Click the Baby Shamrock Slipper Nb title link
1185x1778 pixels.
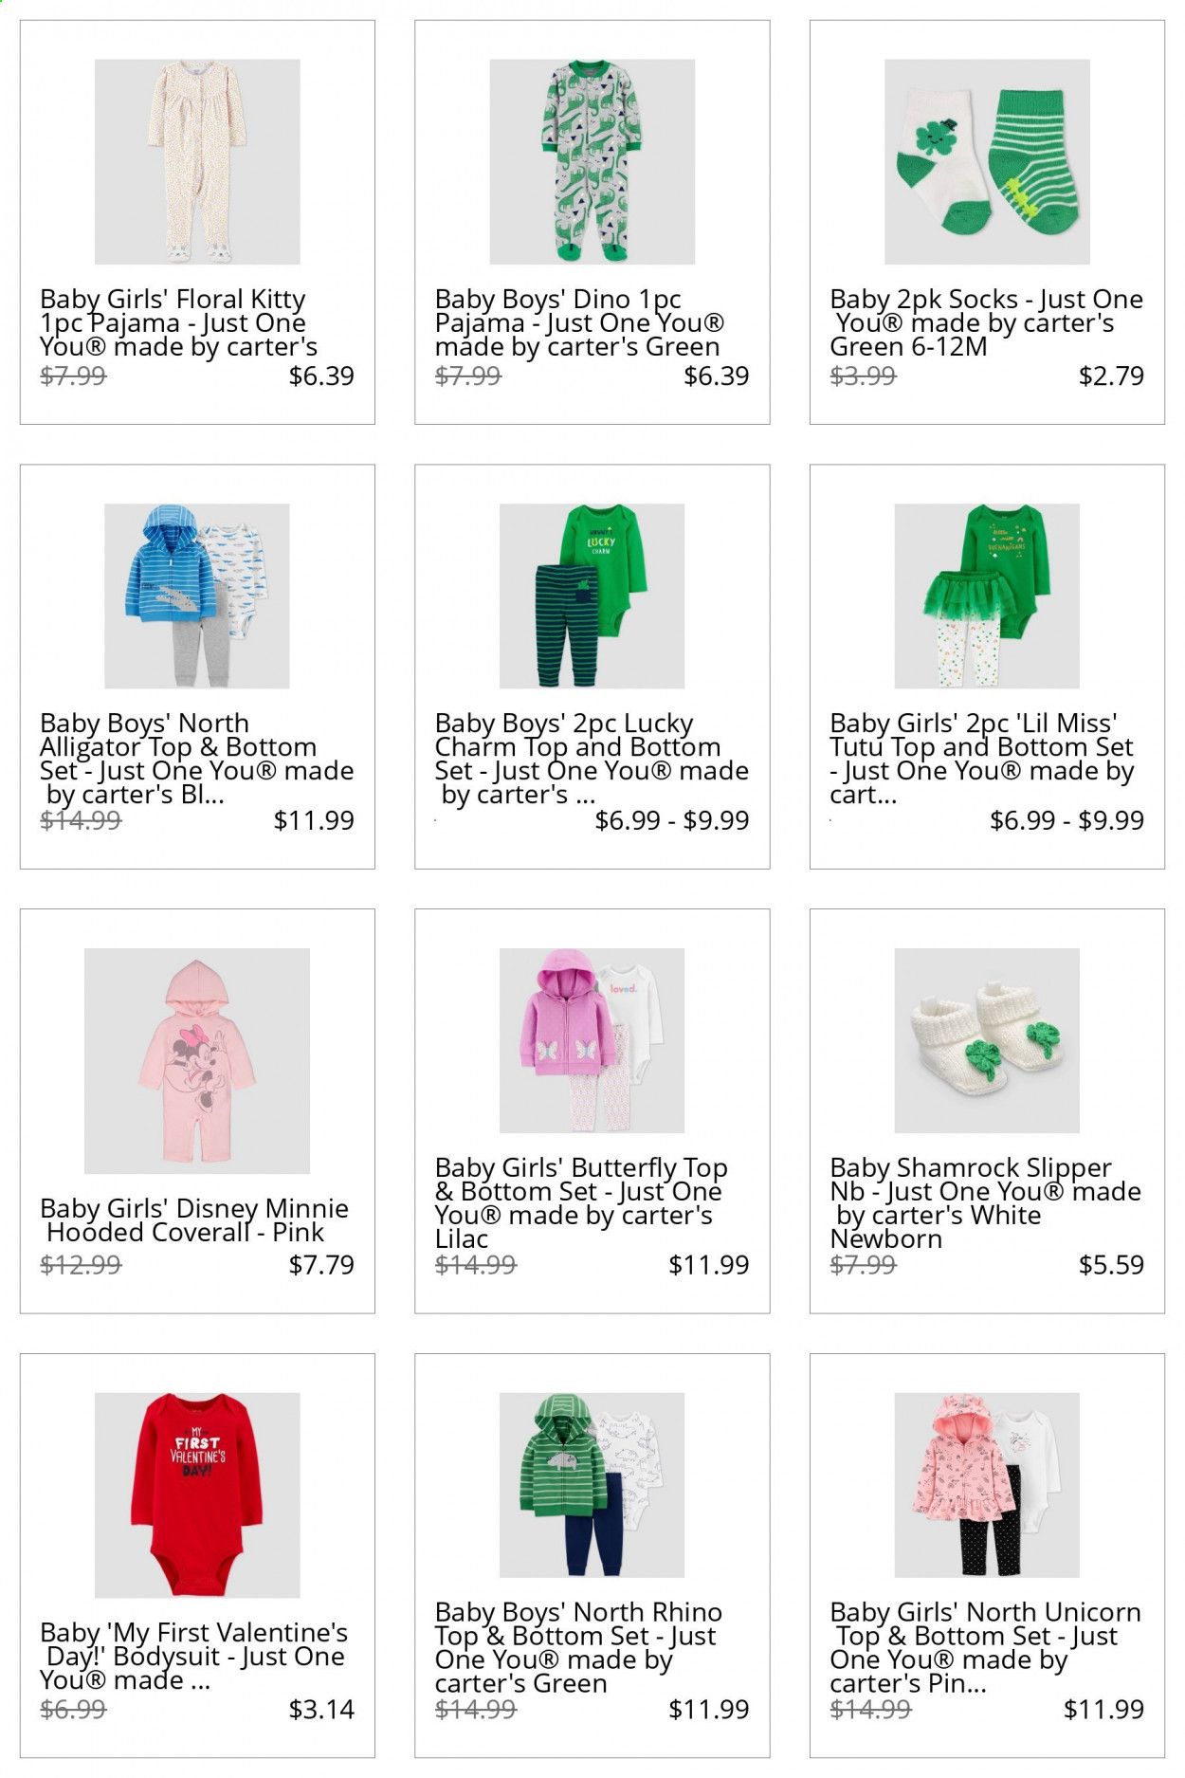tap(985, 1203)
